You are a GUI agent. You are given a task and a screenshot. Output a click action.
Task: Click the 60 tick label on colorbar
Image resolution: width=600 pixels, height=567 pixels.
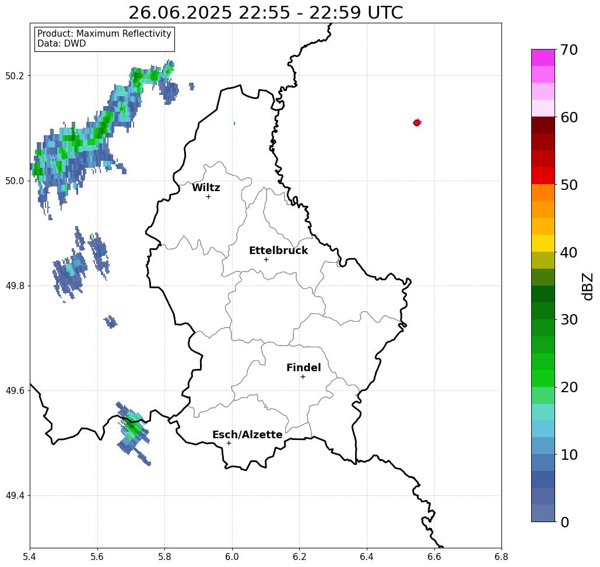(x=569, y=117)
